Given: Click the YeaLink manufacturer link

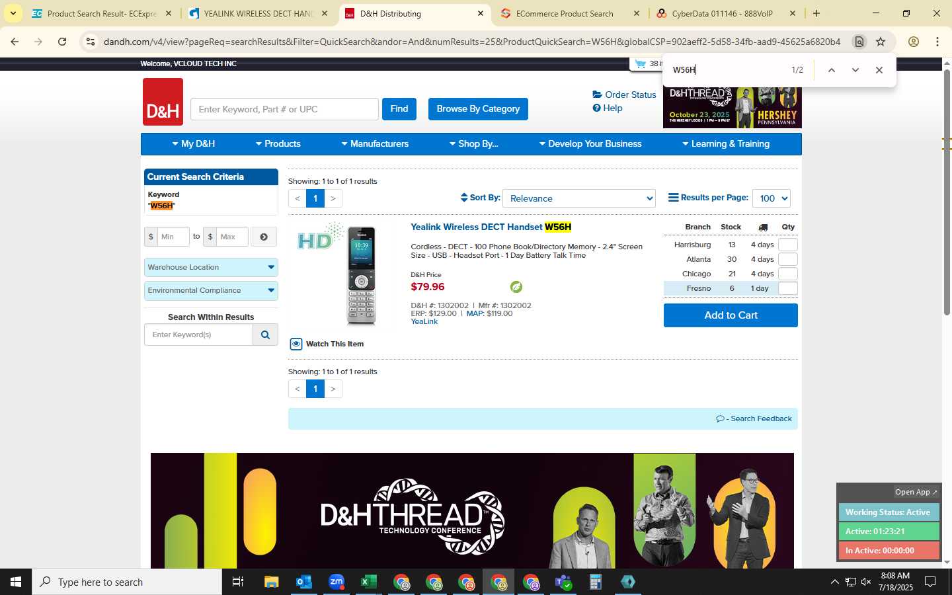Looking at the screenshot, I should [x=424, y=321].
